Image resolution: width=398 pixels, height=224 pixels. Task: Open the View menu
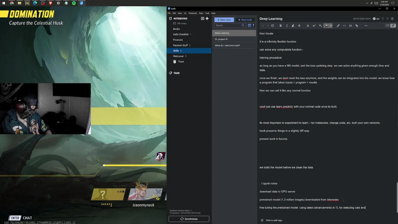180,13
